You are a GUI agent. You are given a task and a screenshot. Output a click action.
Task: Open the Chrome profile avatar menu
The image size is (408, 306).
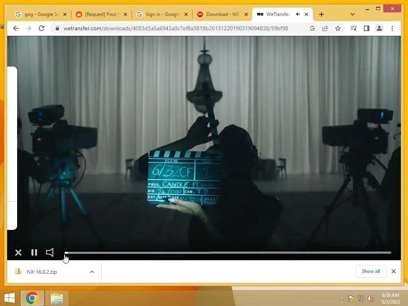[379, 28]
